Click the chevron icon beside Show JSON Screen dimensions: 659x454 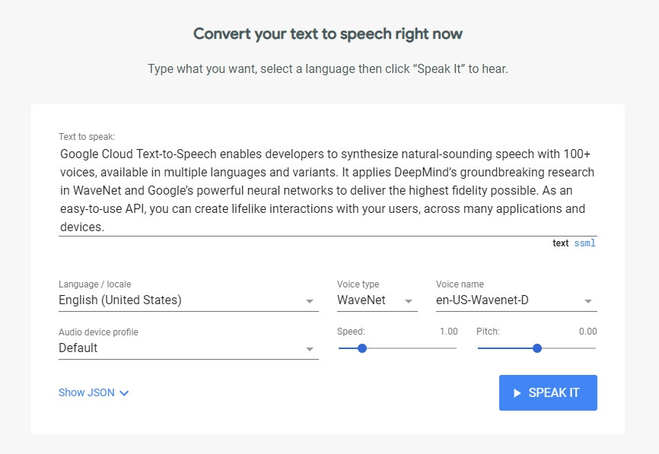click(x=125, y=393)
